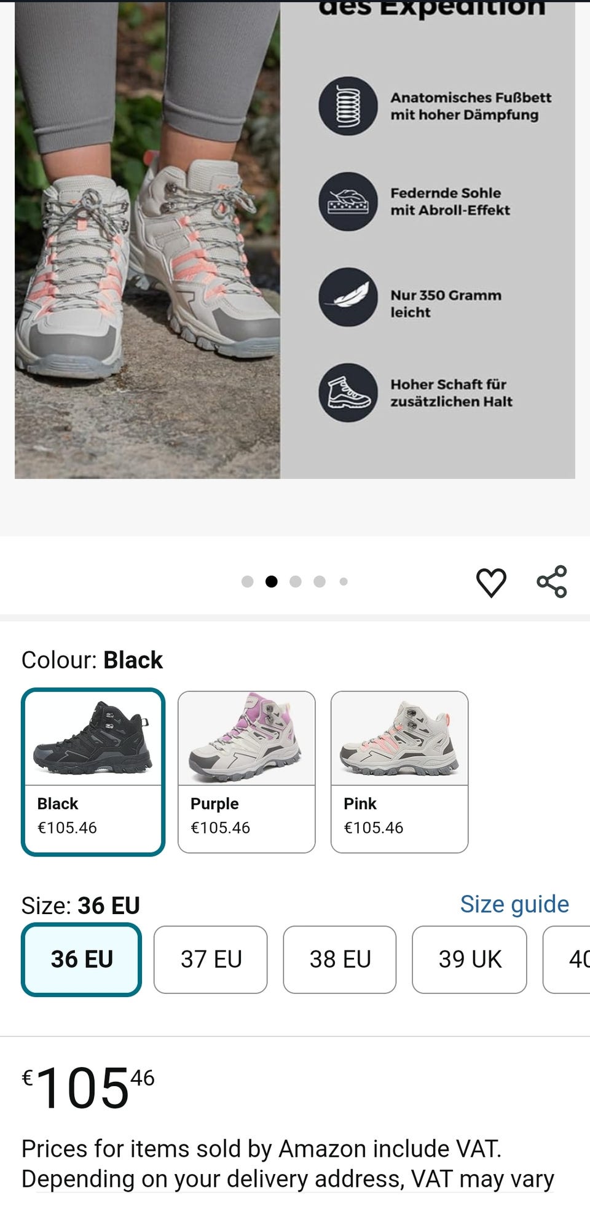This screenshot has height=1209, width=590.
Task: Tap the share icon
Action: tap(552, 582)
